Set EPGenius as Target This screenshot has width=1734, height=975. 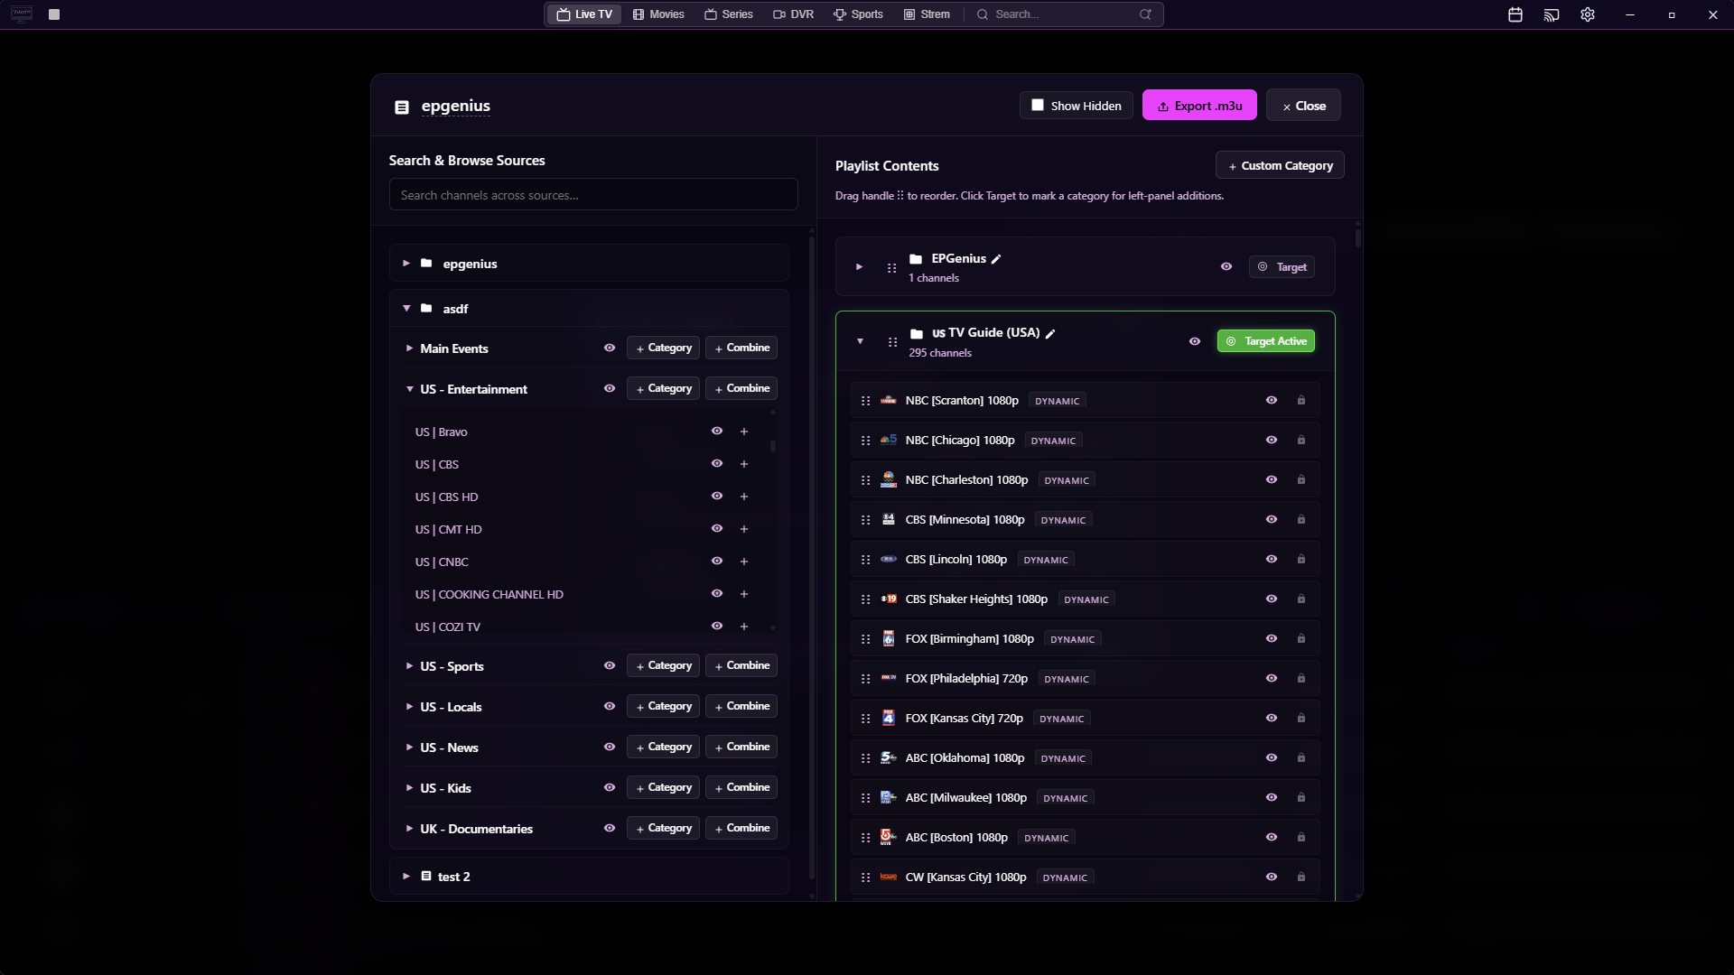pyautogui.click(x=1282, y=267)
